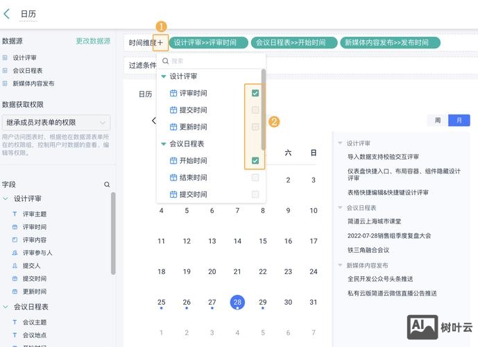Click 设计评审 data source table icon
The height and width of the screenshot is (347, 478).
coord(5,58)
